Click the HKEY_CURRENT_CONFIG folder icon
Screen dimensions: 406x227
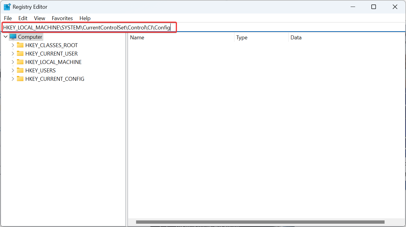(20, 79)
